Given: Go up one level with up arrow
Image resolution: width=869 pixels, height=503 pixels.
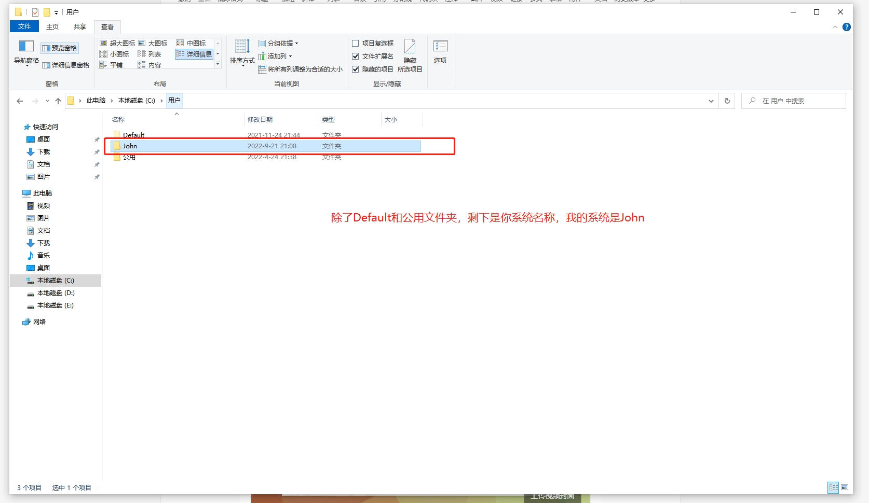Looking at the screenshot, I should point(58,101).
